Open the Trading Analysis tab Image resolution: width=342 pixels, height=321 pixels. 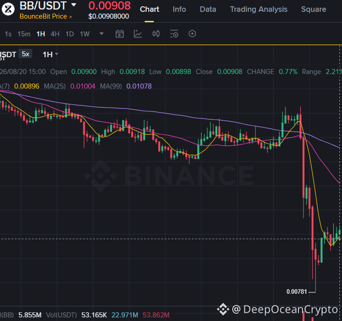pos(259,9)
